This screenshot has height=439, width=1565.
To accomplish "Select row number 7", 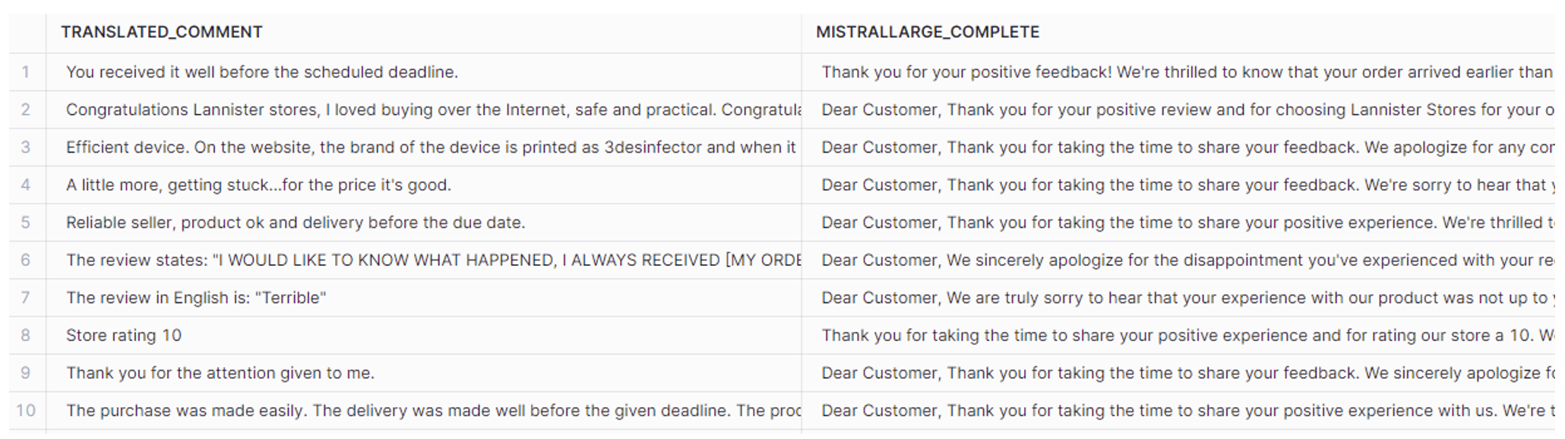I will (27, 298).
